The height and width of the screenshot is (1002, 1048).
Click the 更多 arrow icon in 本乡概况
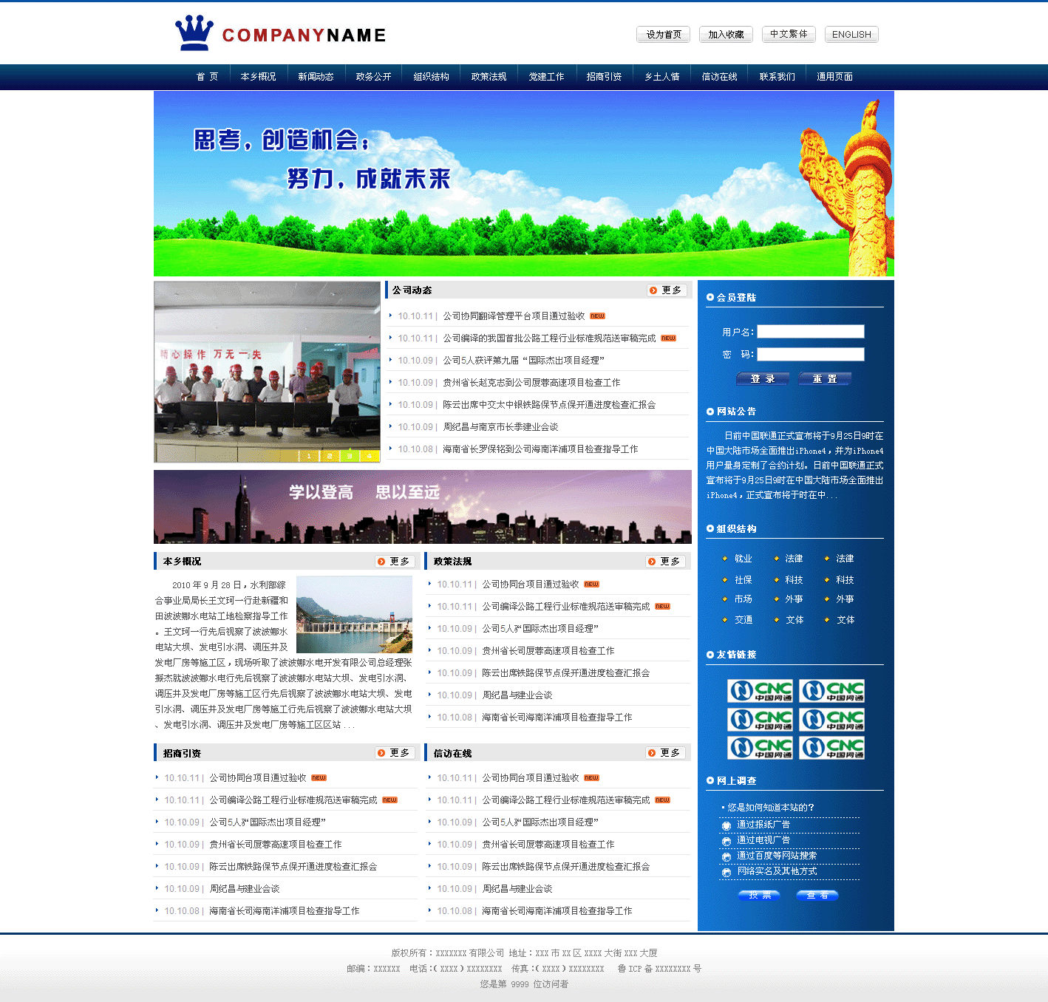tap(381, 562)
